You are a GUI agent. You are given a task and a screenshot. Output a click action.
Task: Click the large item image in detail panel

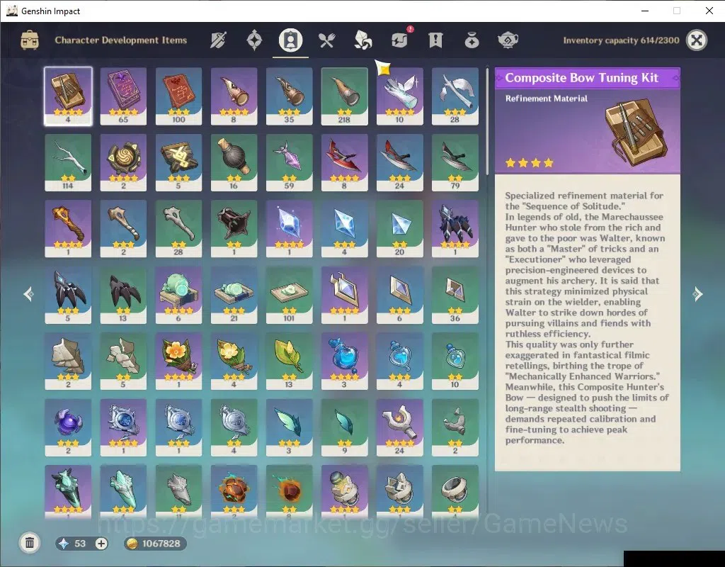click(636, 131)
